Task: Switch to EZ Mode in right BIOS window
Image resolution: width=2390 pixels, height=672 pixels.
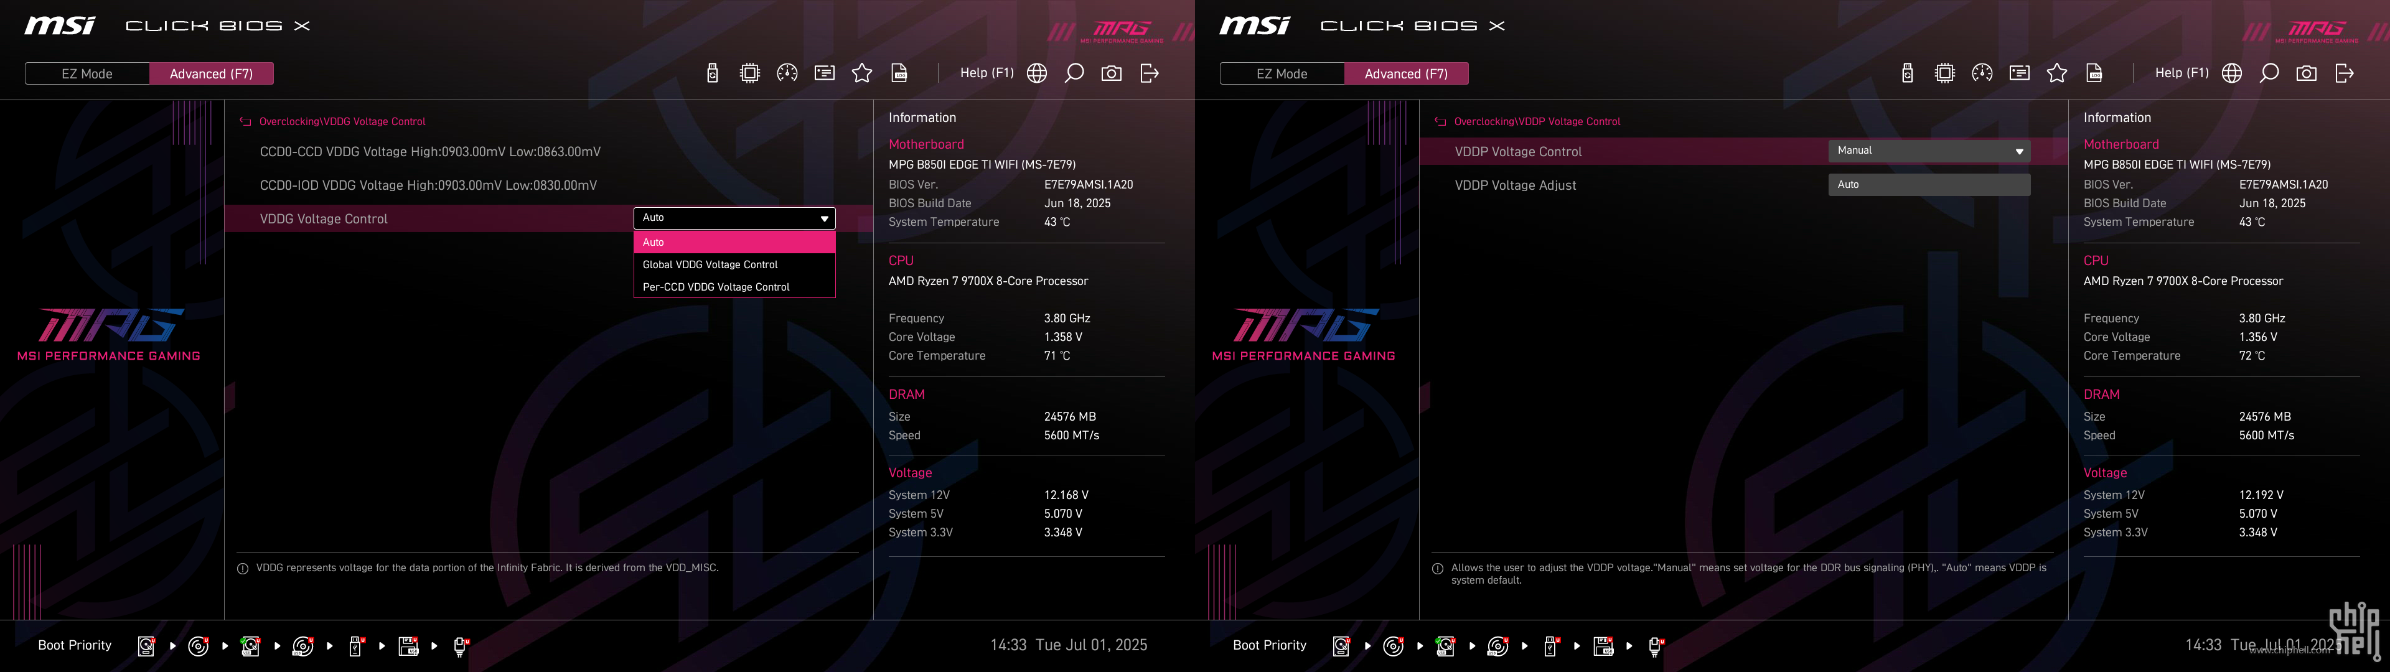Action: coord(1282,73)
